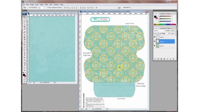Click the foreground color swatch in toolbox
Screen dimensions: 199x112
coord(24,75)
